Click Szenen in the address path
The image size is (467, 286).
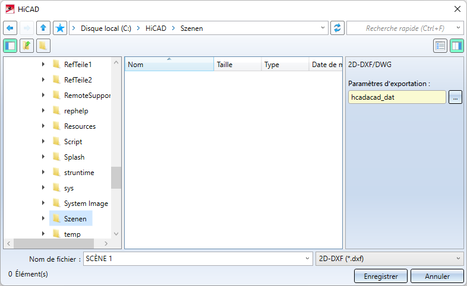pos(191,28)
